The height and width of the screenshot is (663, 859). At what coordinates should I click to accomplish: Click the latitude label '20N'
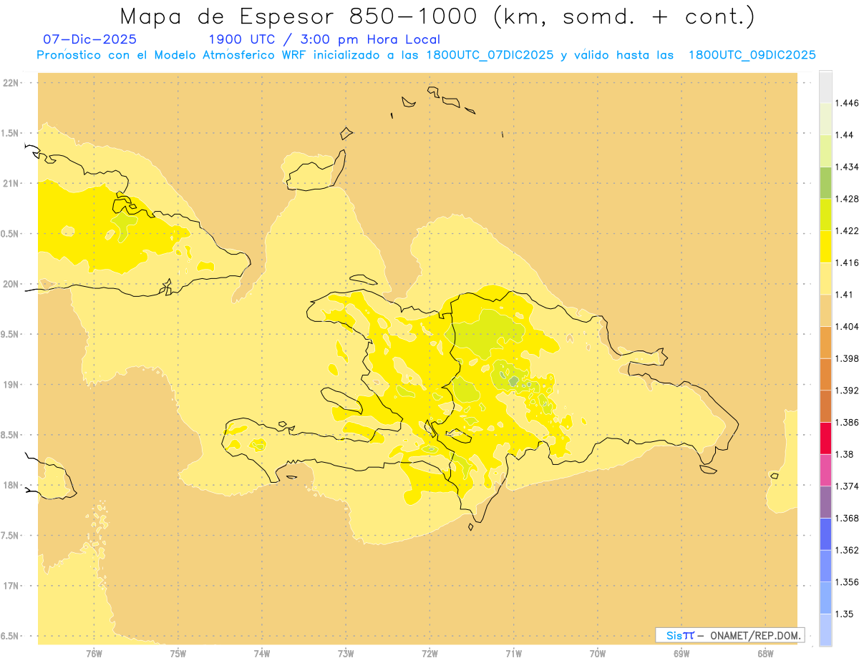point(11,284)
